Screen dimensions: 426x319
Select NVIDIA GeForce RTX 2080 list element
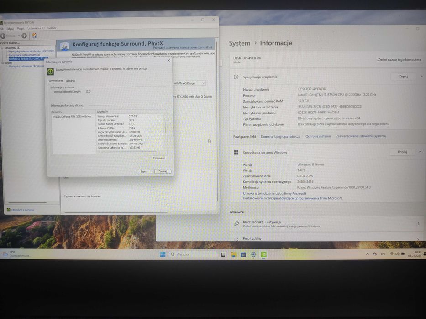coord(73,116)
